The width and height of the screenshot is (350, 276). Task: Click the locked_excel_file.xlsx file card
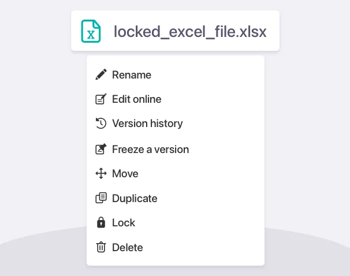coord(175,31)
